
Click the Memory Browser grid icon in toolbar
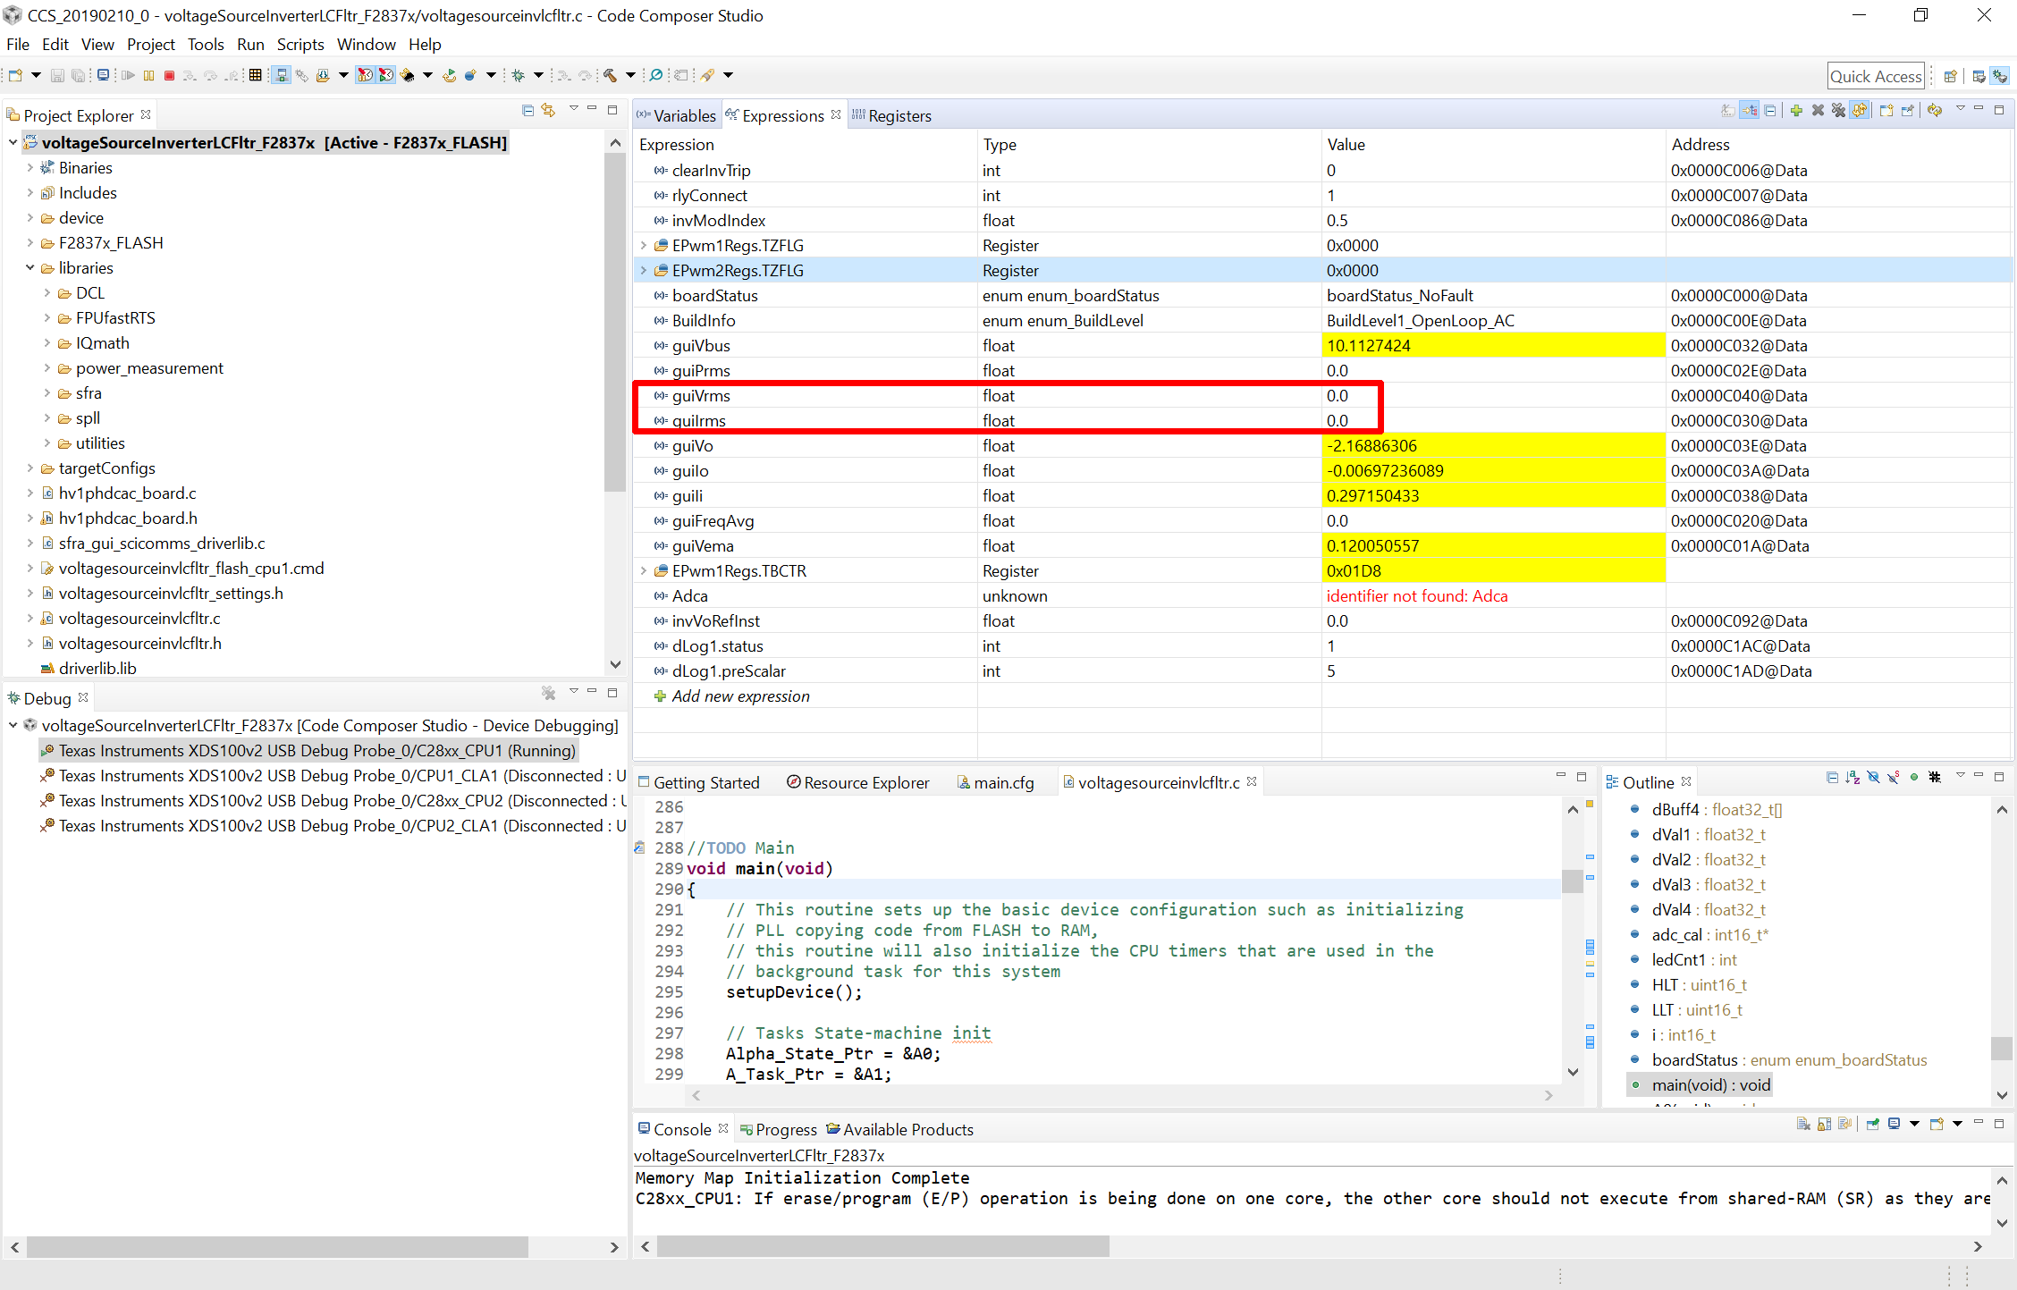(255, 76)
